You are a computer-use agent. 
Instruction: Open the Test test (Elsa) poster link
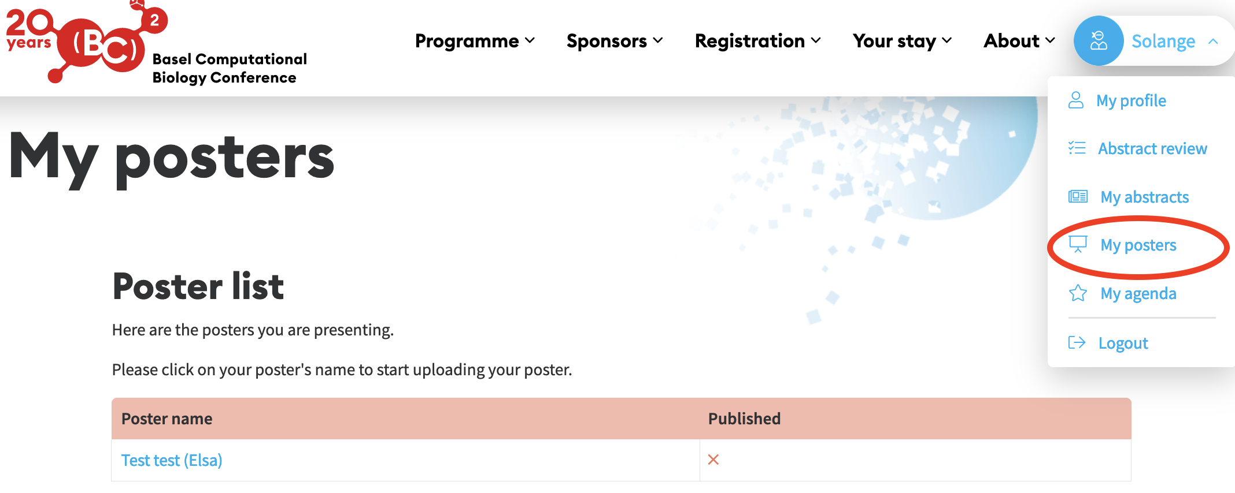tap(172, 460)
